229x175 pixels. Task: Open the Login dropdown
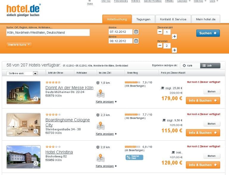click(x=214, y=1)
